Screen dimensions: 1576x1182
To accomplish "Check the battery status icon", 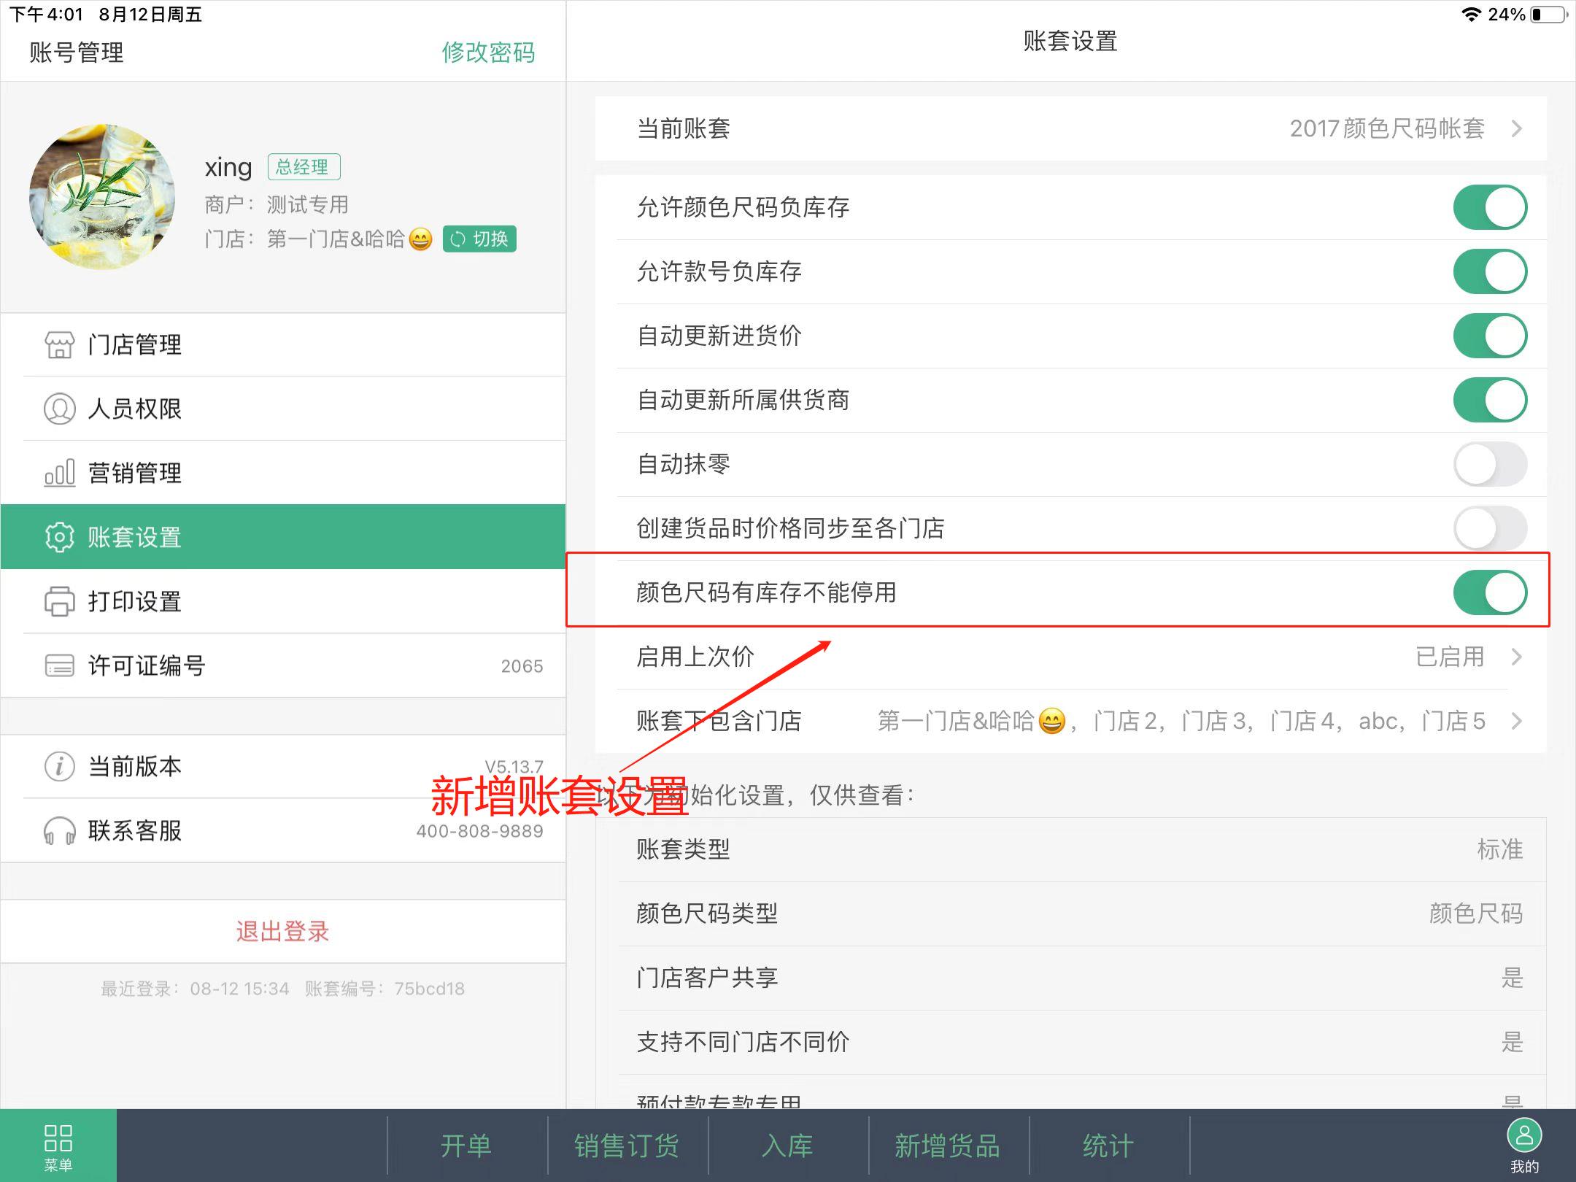I will 1550,14.
